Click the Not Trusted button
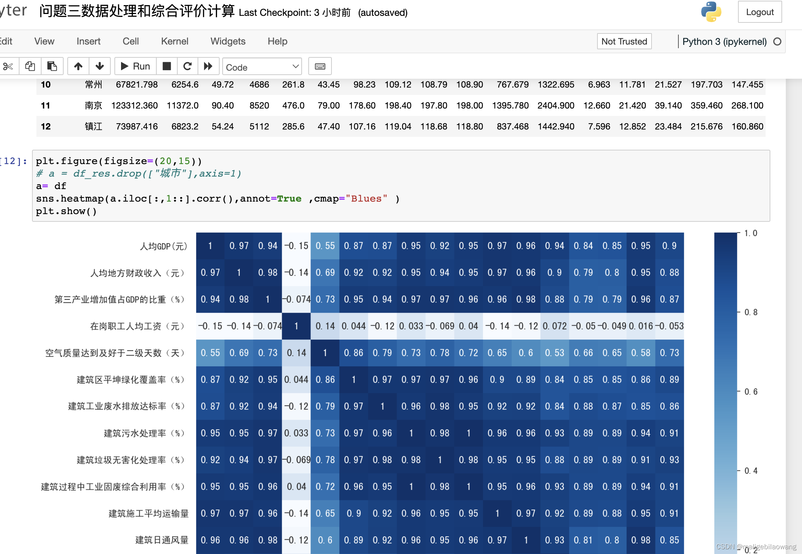Screen dimensions: 802x554 tap(624, 41)
